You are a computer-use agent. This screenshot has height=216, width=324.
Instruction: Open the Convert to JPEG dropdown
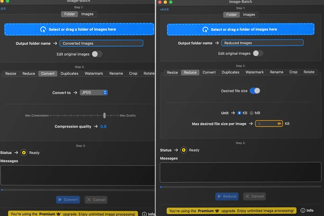94,93
